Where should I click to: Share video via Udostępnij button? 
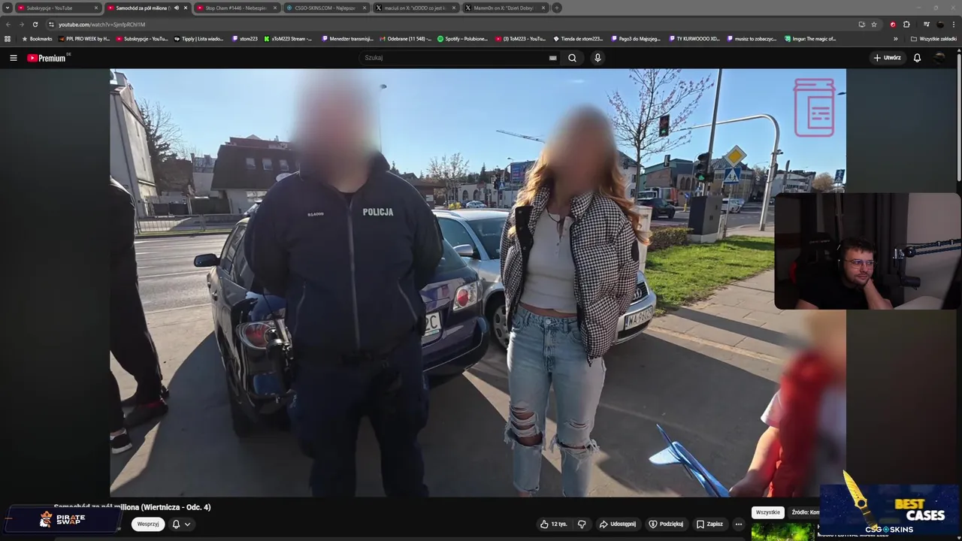tap(618, 524)
